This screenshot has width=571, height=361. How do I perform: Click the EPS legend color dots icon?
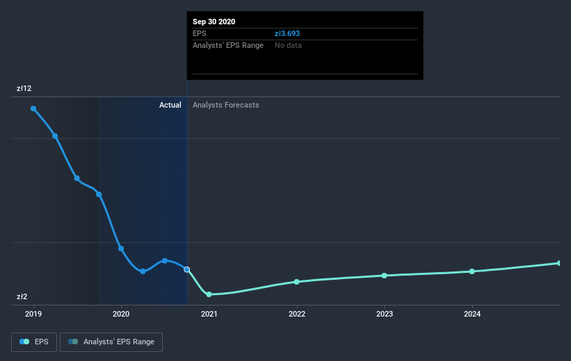coord(24,342)
